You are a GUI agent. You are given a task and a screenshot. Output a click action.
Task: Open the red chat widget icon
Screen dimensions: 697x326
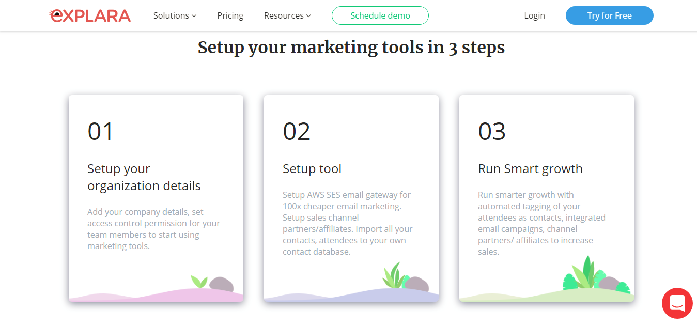(x=677, y=303)
